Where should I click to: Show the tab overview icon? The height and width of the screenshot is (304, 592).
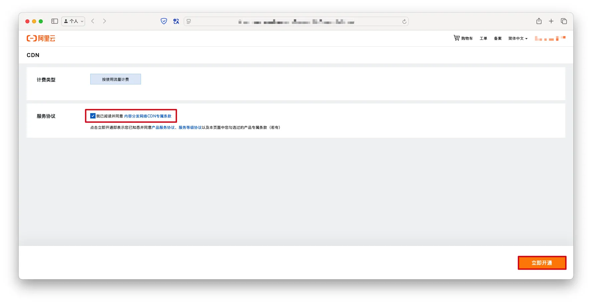tap(564, 21)
